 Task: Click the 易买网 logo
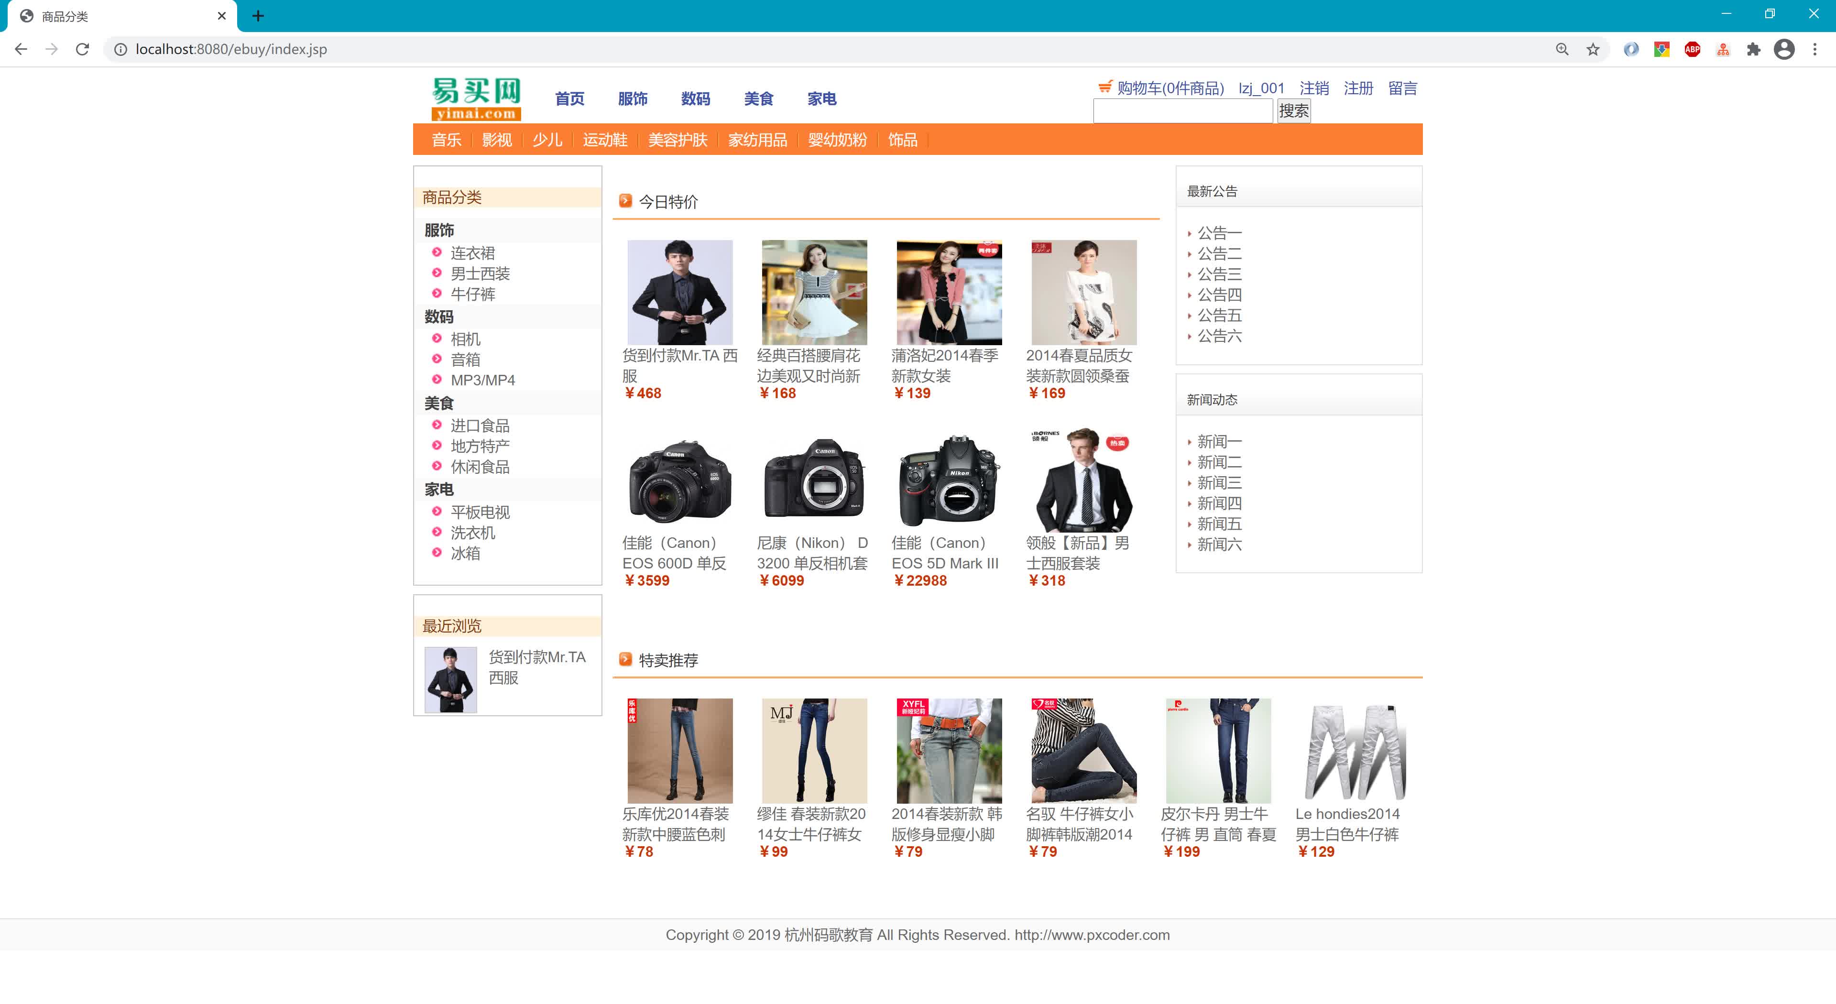coord(476,99)
